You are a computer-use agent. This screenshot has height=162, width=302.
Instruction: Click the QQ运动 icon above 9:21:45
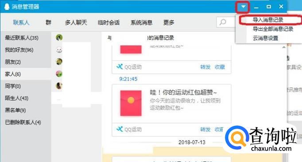pyautogui.click(x=120, y=67)
